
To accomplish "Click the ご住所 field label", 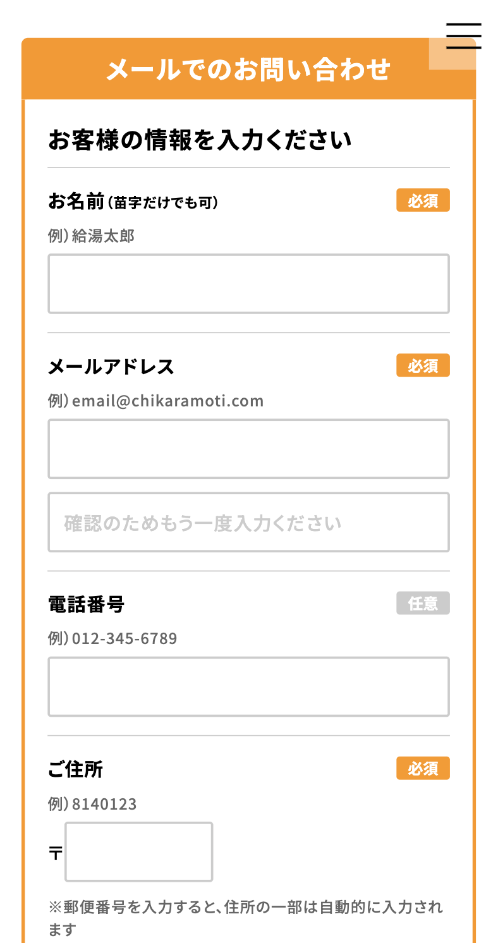I will point(75,769).
